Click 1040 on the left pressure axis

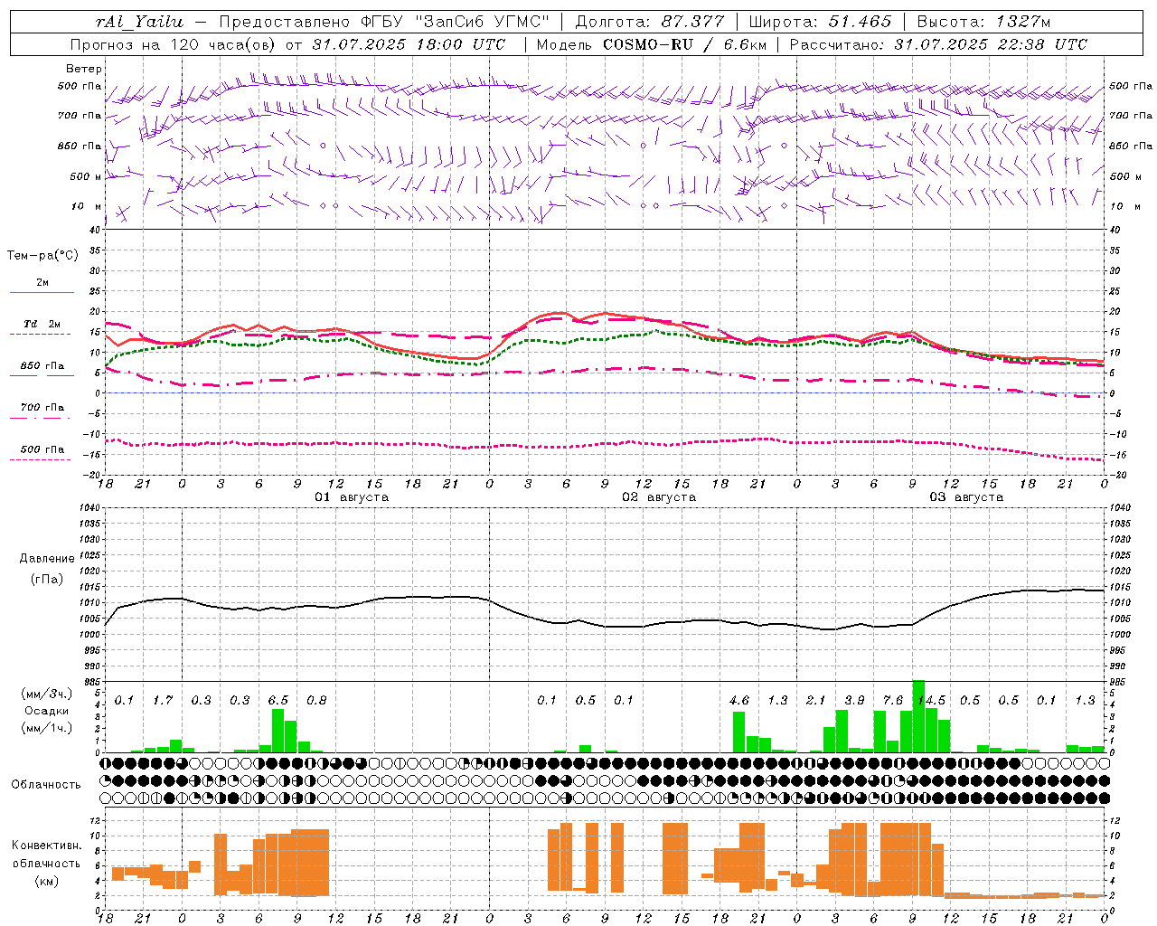89,507
